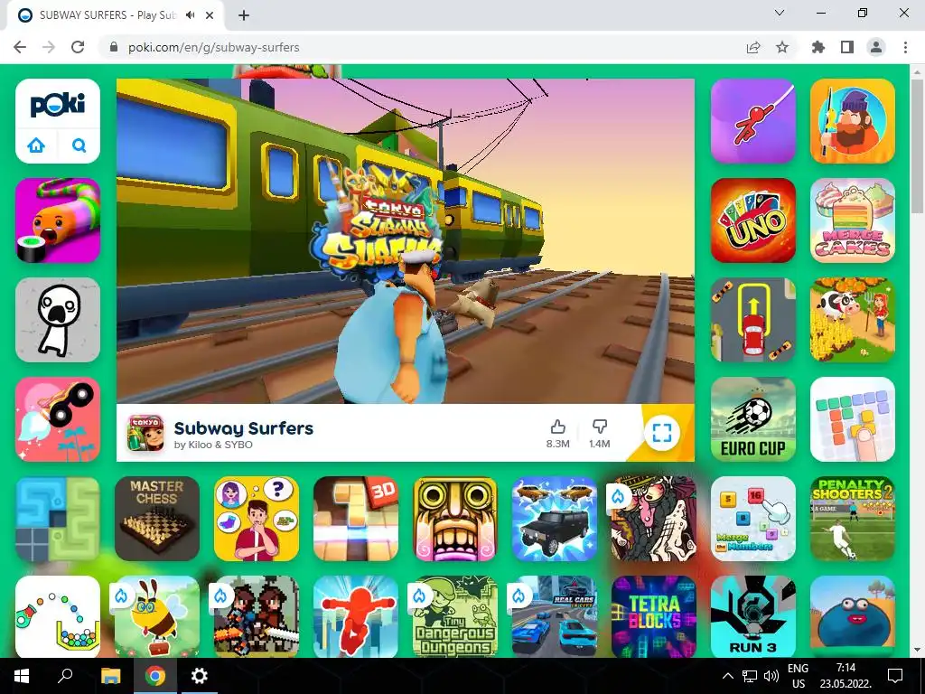
Task: Open the ball cup physics game
Action: coord(58,616)
